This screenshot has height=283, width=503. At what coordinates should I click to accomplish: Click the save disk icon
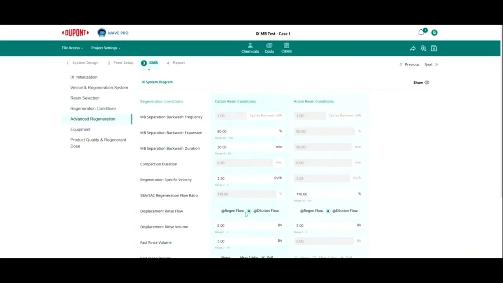[434, 48]
